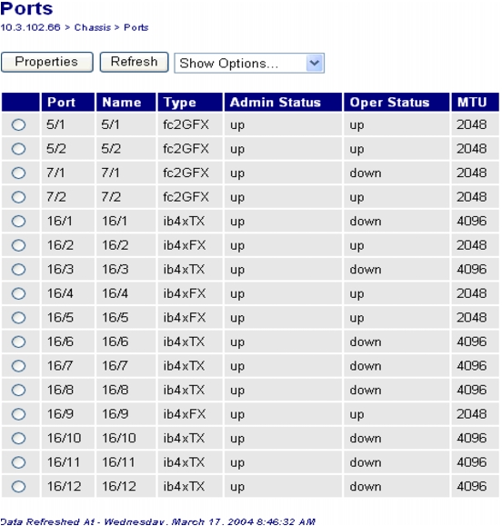Open the Chassis breadcrumb link
502x526 pixels.
93,27
